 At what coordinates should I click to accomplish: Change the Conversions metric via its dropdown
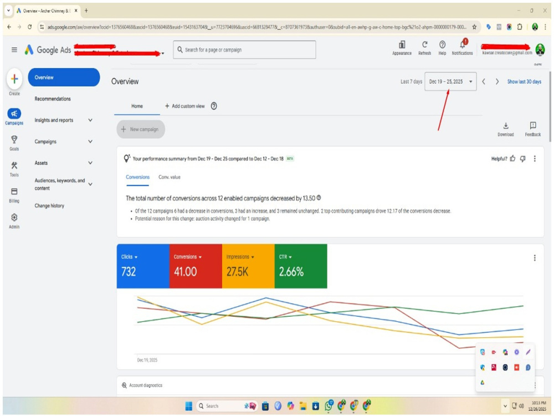tap(200, 257)
